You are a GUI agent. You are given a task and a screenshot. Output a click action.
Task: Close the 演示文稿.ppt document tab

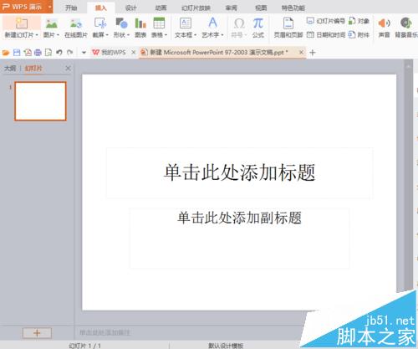(301, 52)
